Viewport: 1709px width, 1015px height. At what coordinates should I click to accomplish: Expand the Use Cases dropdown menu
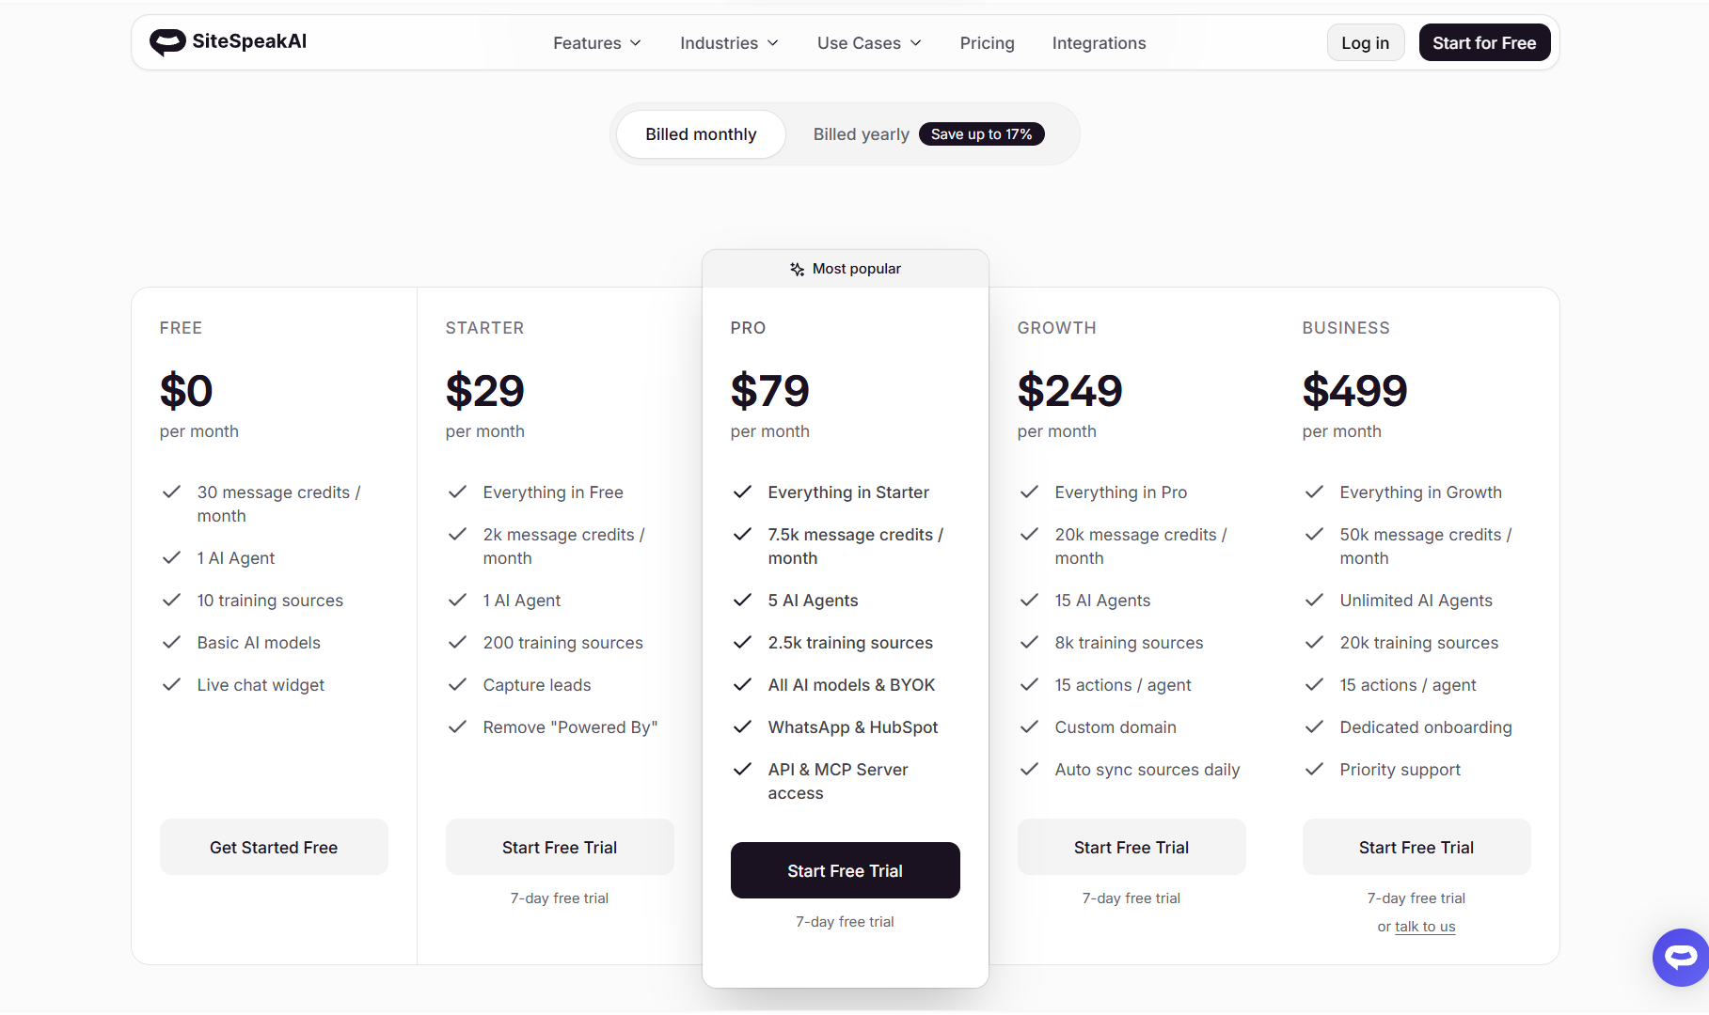click(868, 43)
